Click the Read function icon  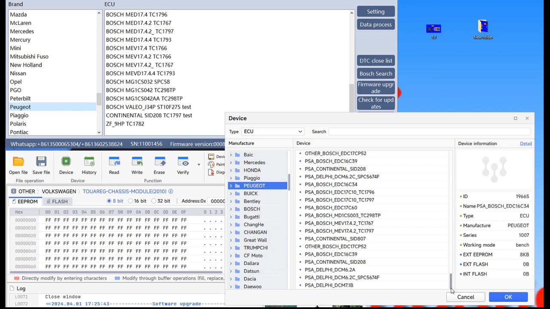click(x=114, y=162)
